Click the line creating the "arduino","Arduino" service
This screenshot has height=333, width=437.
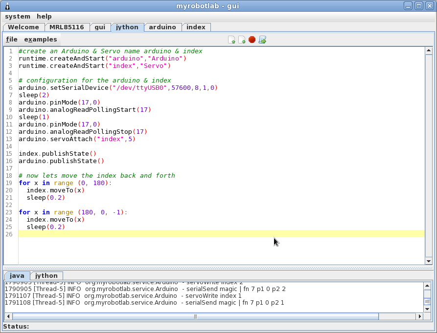tap(102, 59)
